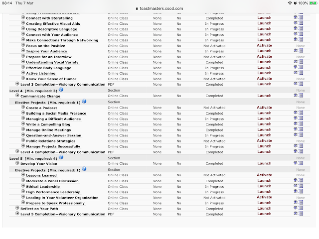The height and width of the screenshot is (239, 319).
Task: Click the Wi-Fi status icon
Action: [x=290, y=3]
